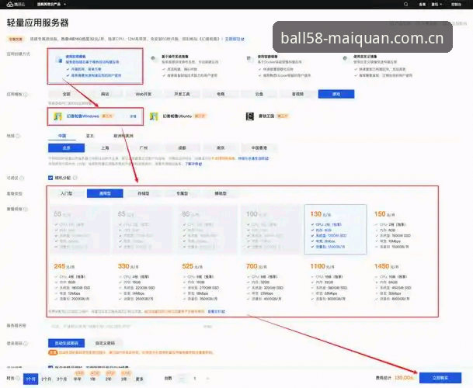The image size is (473, 388).
Task: Decrease the instance quantity with minus
Action: [182, 378]
